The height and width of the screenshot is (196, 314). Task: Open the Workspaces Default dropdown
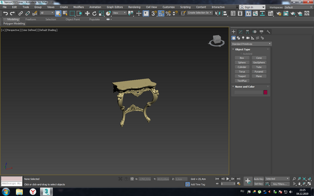(x=299, y=7)
